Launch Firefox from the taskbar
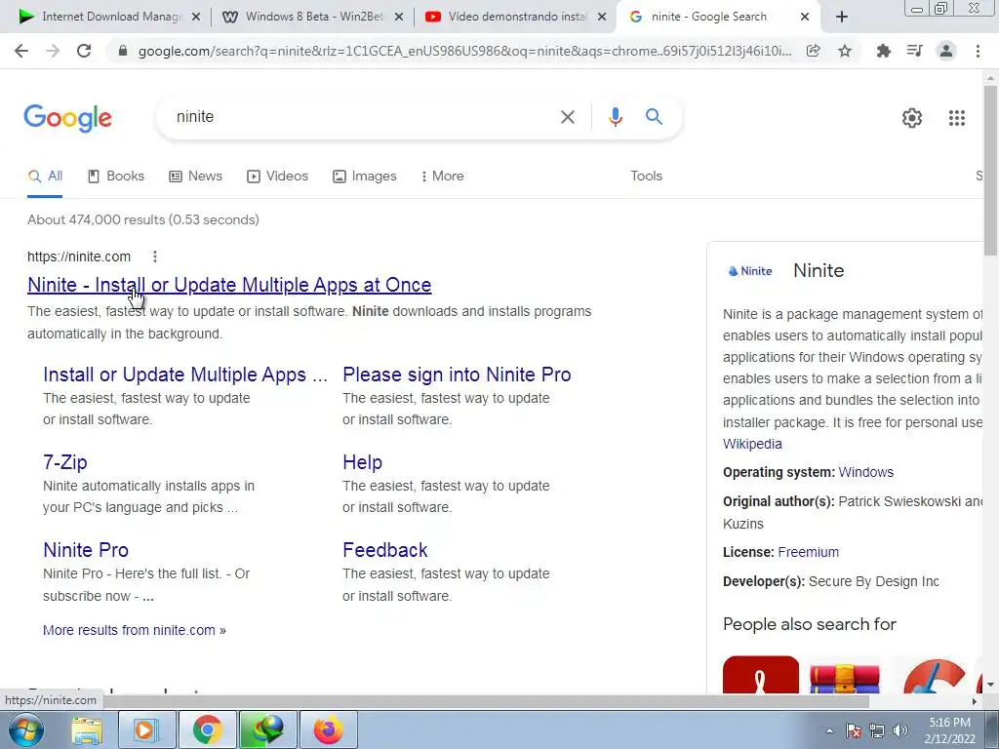Viewport: 999px width, 749px height. [x=328, y=729]
